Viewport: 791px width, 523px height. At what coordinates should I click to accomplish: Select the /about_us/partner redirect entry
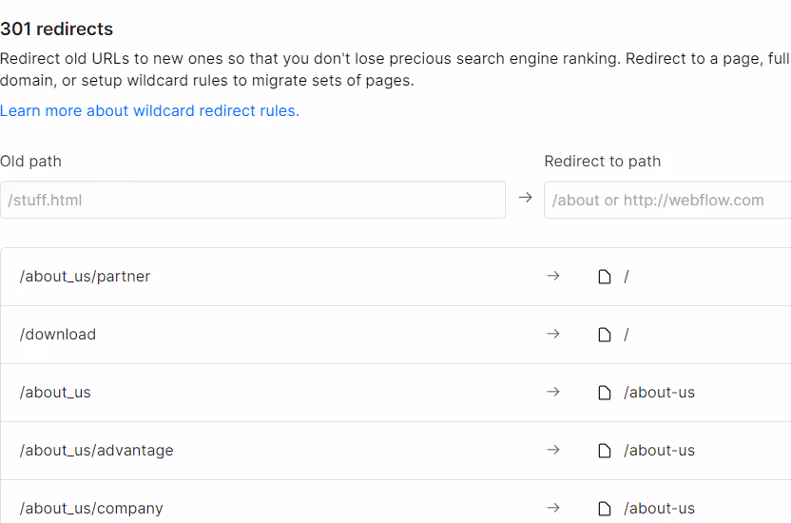pyautogui.click(x=395, y=277)
